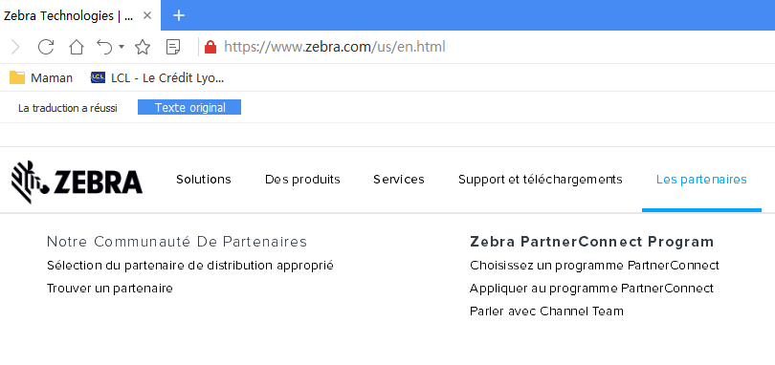Open LCL - Le Crédit Lyonnais bookmark
Viewport: 775px width, 365px height.
pyautogui.click(x=157, y=77)
